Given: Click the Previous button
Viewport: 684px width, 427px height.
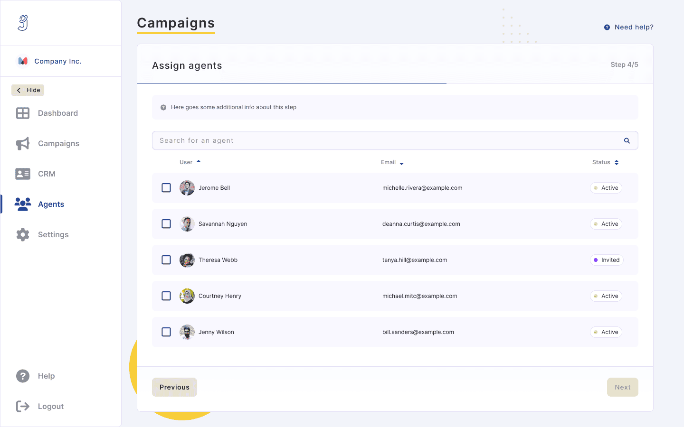Looking at the screenshot, I should tap(174, 387).
